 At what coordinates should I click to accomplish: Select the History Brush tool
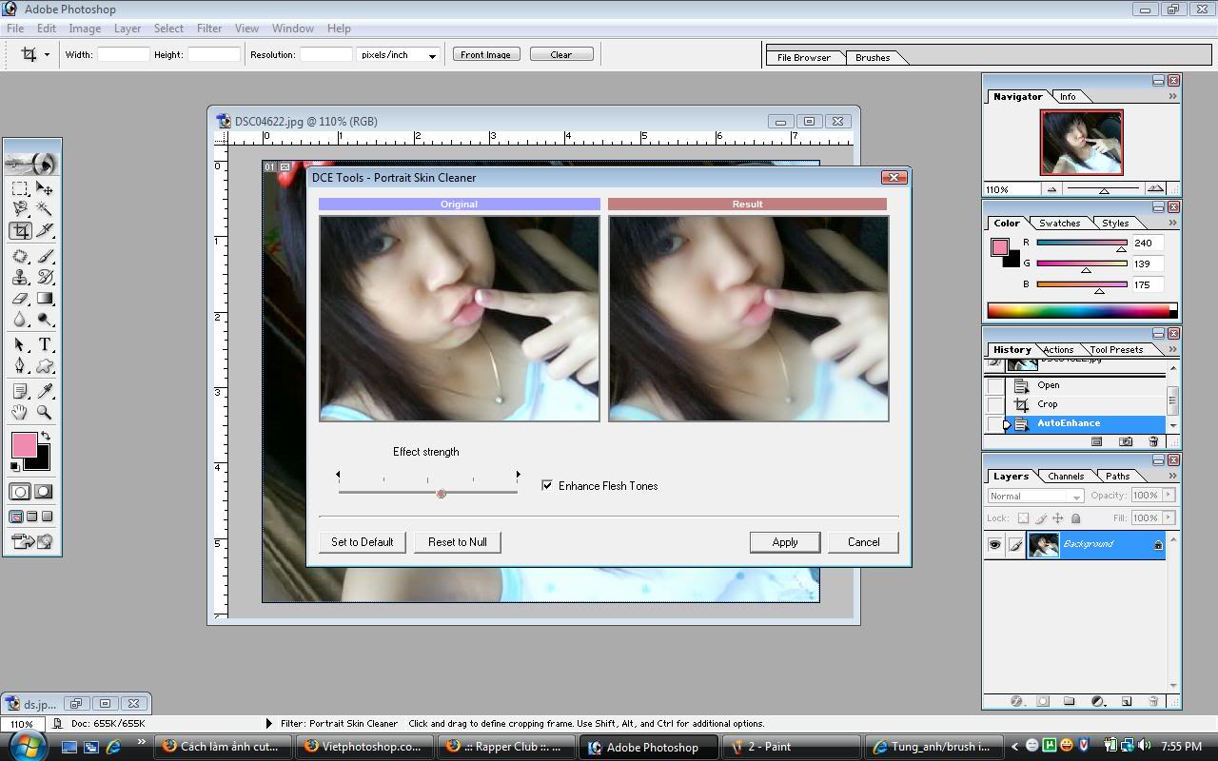click(x=44, y=277)
